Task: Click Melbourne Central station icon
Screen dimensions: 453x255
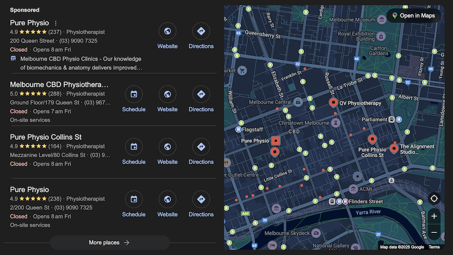Action: point(298,101)
